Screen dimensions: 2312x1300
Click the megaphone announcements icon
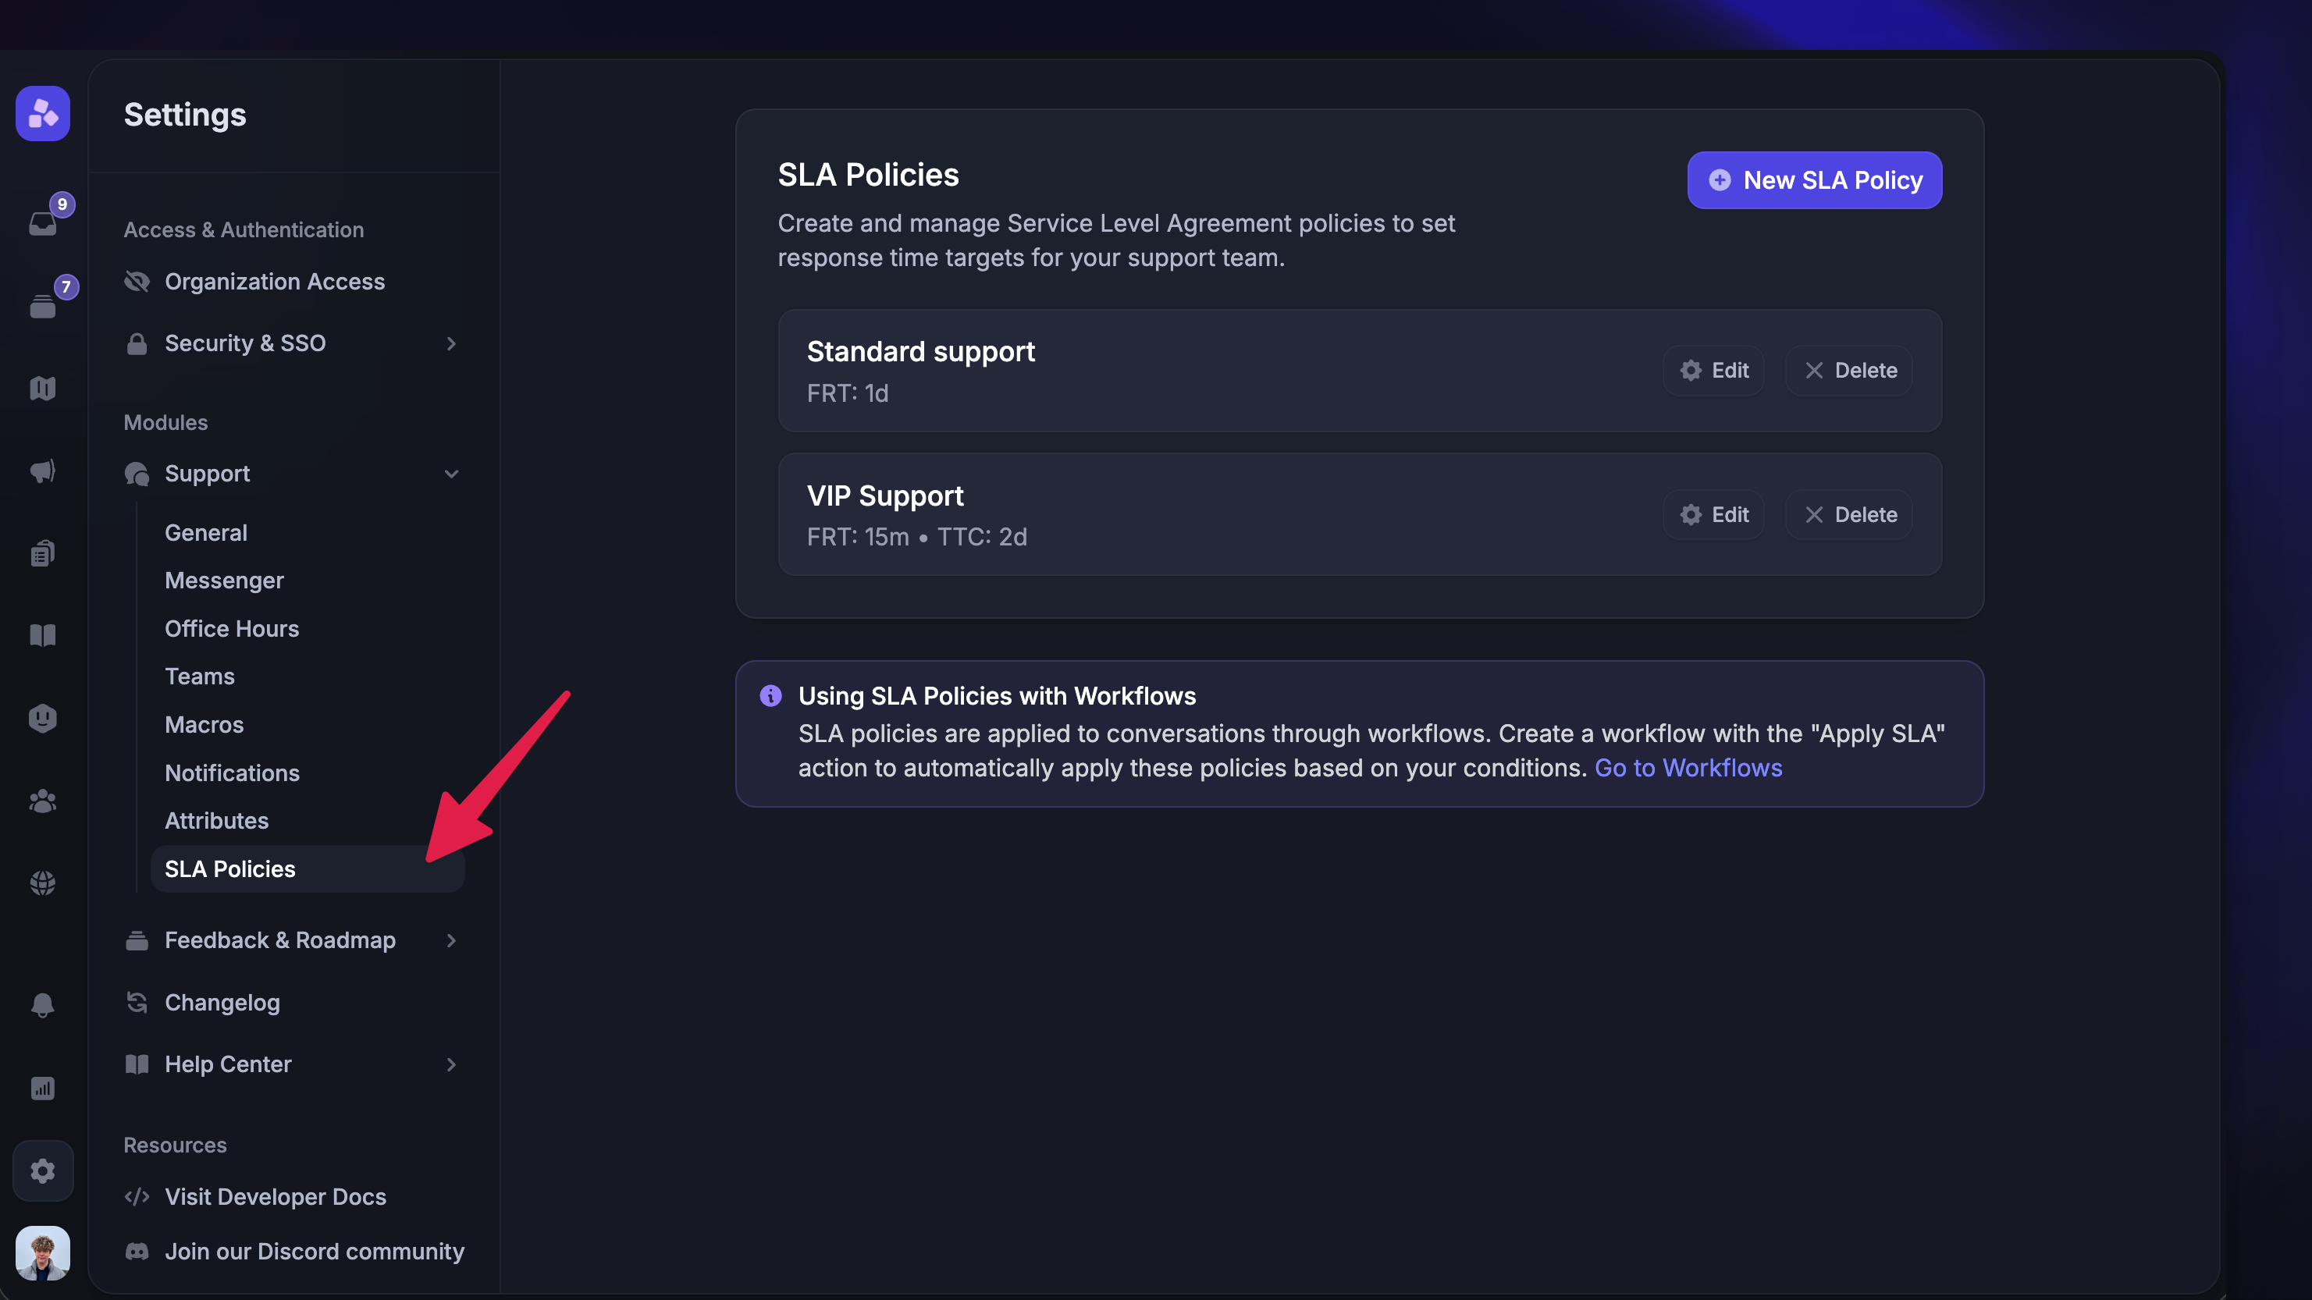[42, 471]
